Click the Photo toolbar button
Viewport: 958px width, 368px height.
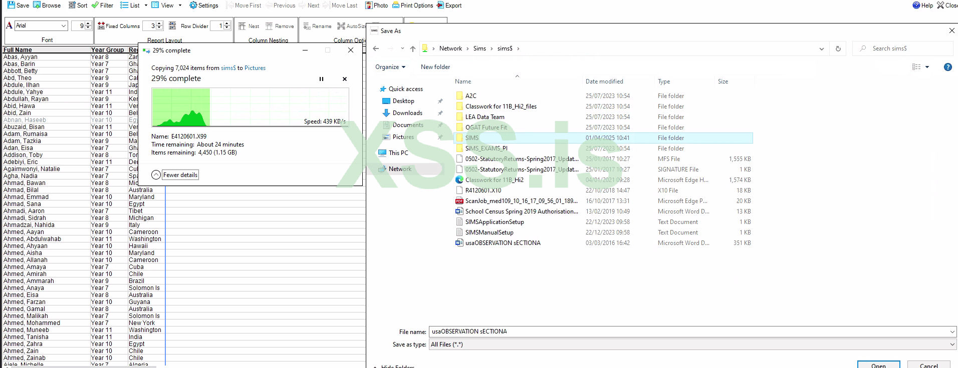tap(377, 5)
